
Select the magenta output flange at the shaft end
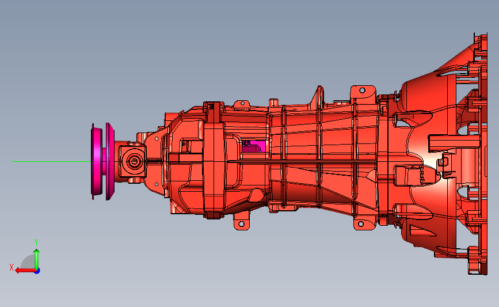coord(102,161)
